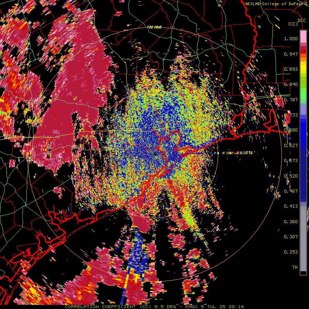Click the DCC product label

301,21
